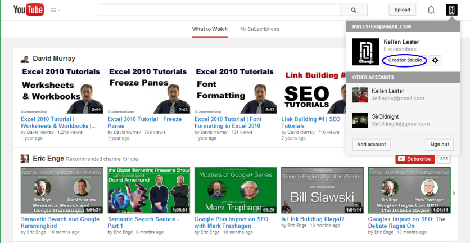
Task: Open Excel 2010 Tutorial - Freeze Panes link
Action: 144,123
